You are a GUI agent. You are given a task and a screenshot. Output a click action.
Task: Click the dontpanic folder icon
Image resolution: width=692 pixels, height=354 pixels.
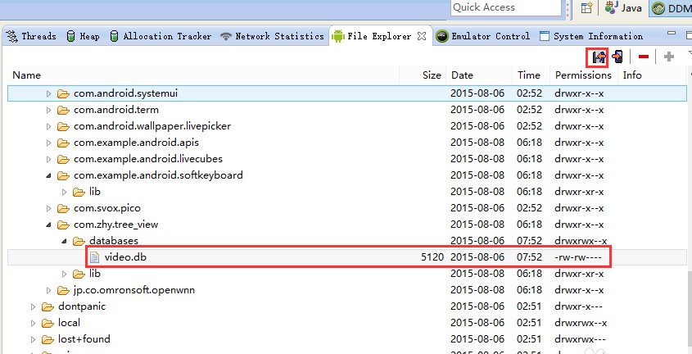pyautogui.click(x=47, y=306)
